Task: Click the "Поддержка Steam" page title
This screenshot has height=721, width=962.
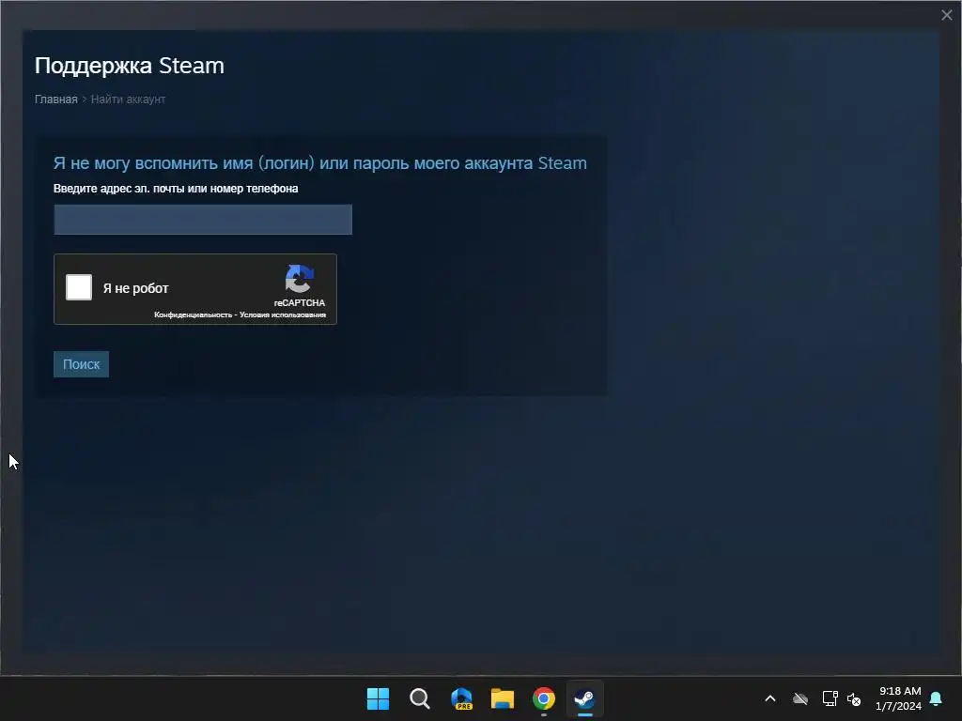Action: [130, 66]
